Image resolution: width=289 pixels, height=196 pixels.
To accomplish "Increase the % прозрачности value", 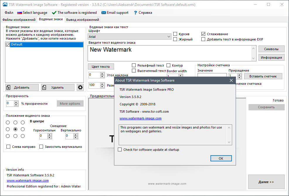I will click(x=16, y=102).
